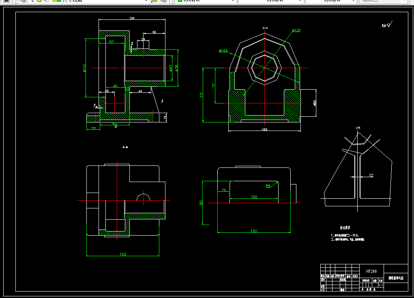Click the 24 dimension above the boss
This screenshot has width=414, height=298.
click(143, 39)
